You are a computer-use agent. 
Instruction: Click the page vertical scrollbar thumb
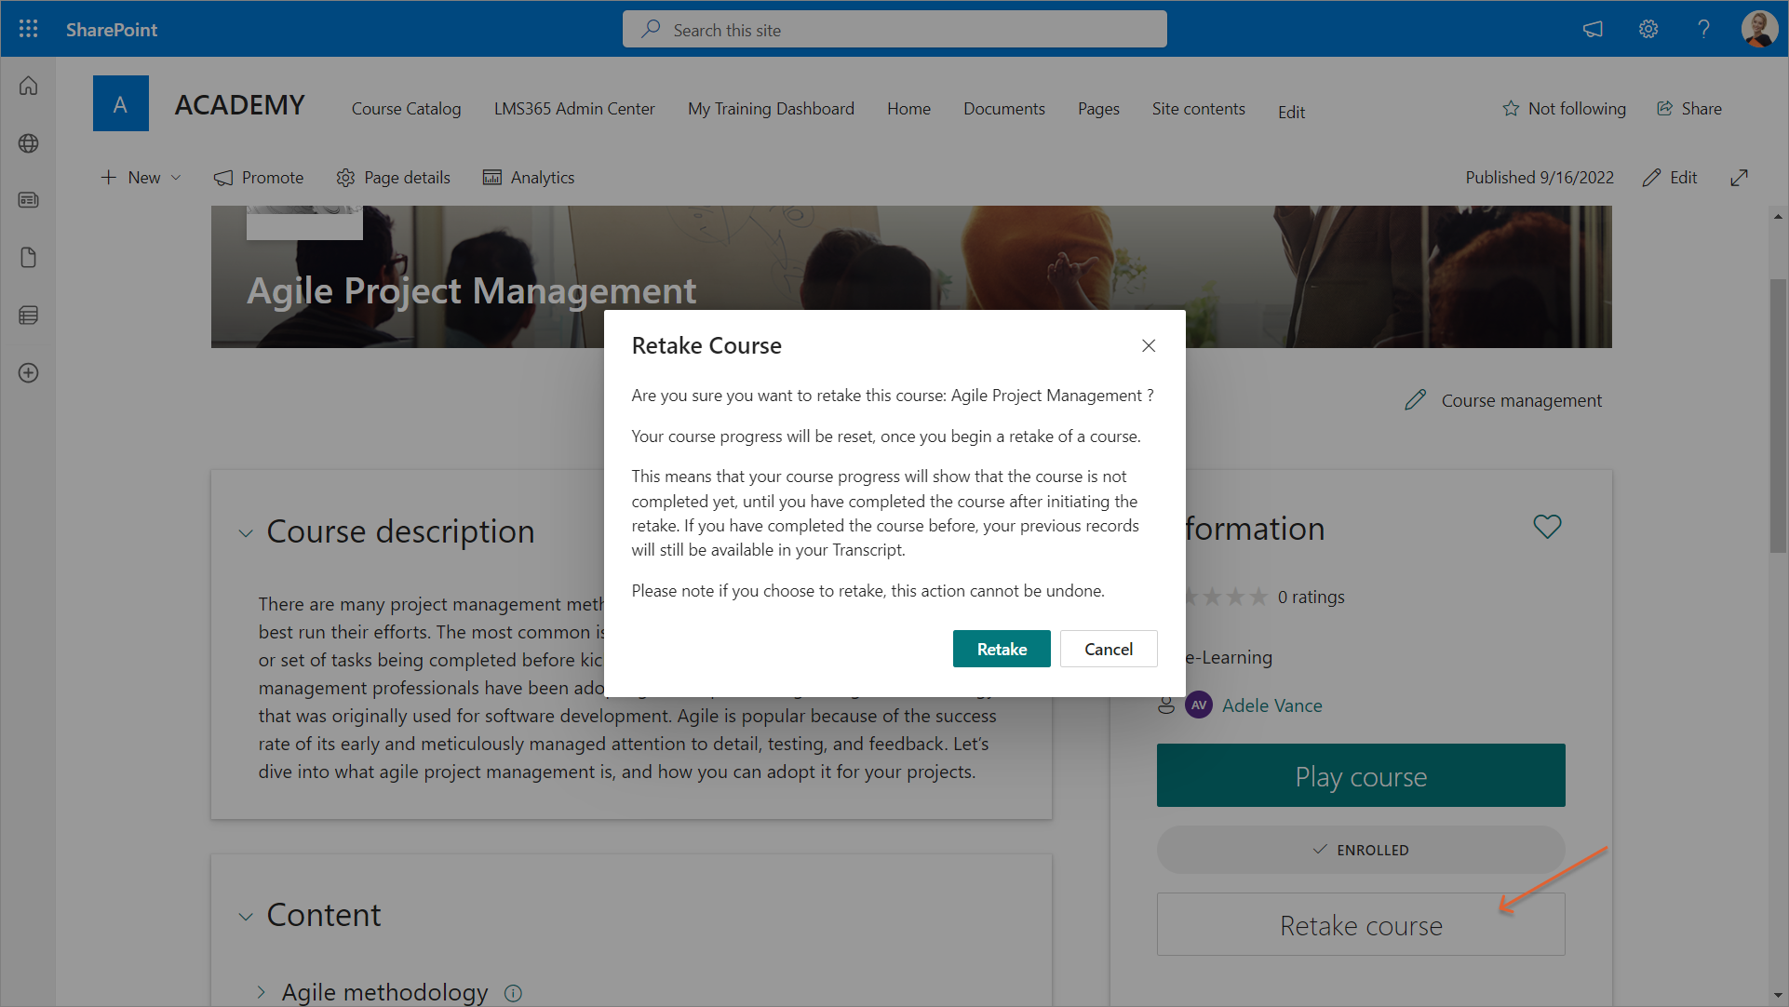tap(1777, 414)
